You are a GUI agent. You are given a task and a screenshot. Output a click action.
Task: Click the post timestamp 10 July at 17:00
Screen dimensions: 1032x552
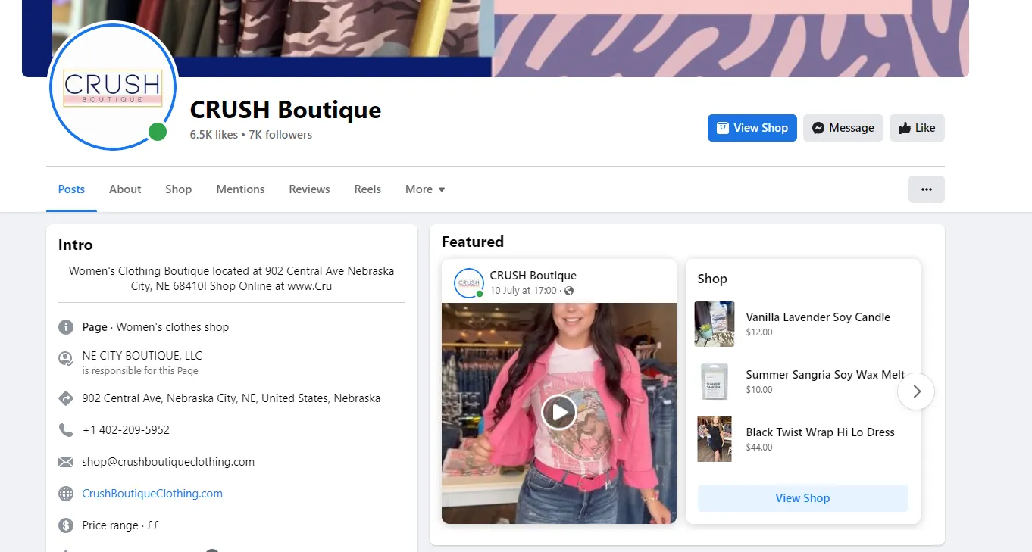coord(523,291)
